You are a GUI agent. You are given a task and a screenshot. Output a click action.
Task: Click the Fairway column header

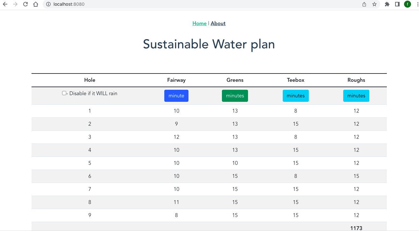[x=176, y=80]
